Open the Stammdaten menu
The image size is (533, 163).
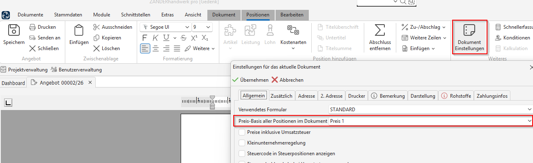coord(68,15)
